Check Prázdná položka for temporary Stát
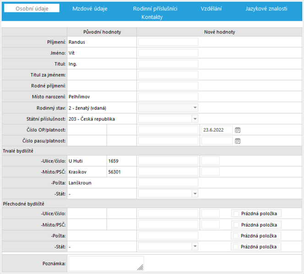The width and height of the screenshot is (304, 274). 236,247
